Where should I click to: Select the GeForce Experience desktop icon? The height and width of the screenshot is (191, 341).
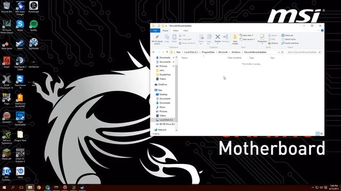(x=6, y=137)
